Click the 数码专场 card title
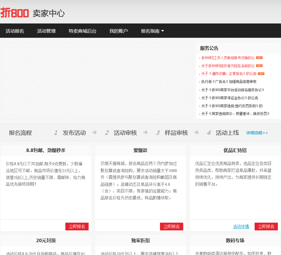281x255 pixels. coord(235,240)
